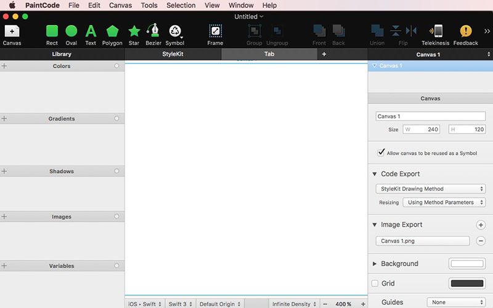Toggle the Colors section circle button
The height and width of the screenshot is (308, 493).
coord(116,66)
